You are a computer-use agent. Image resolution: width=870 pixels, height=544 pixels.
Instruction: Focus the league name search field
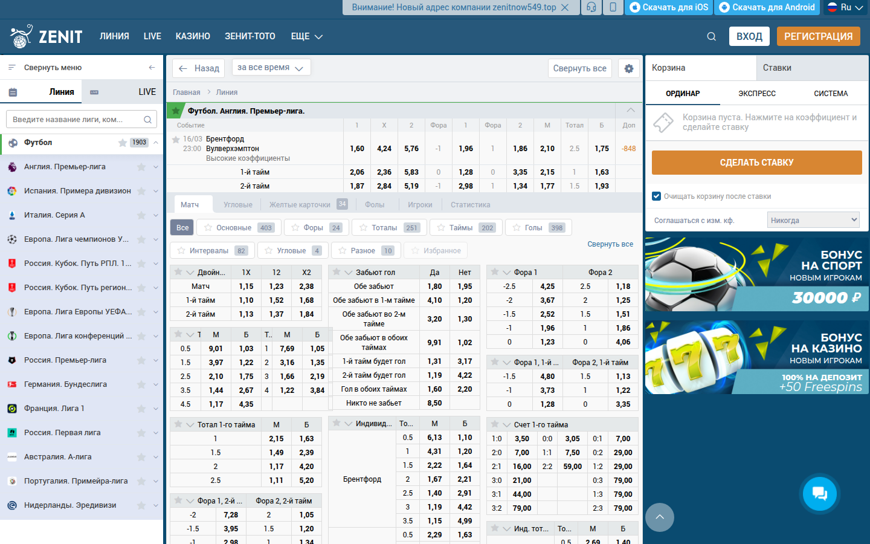[x=76, y=120]
